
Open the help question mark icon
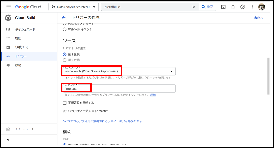(x=242, y=7)
